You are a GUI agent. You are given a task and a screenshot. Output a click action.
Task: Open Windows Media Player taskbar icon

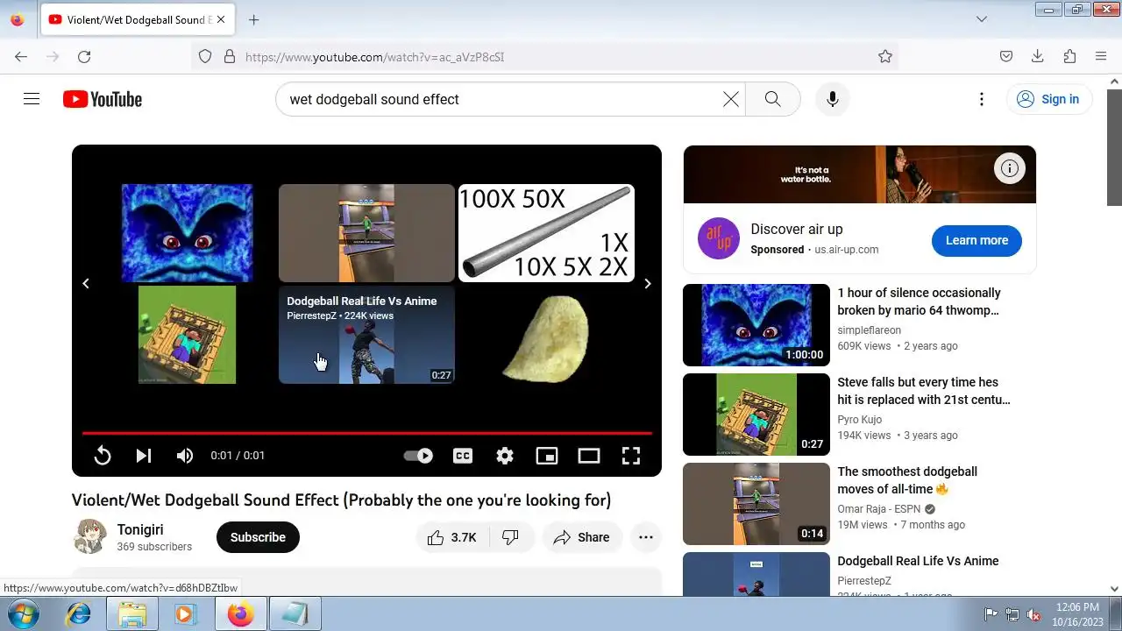(x=185, y=614)
